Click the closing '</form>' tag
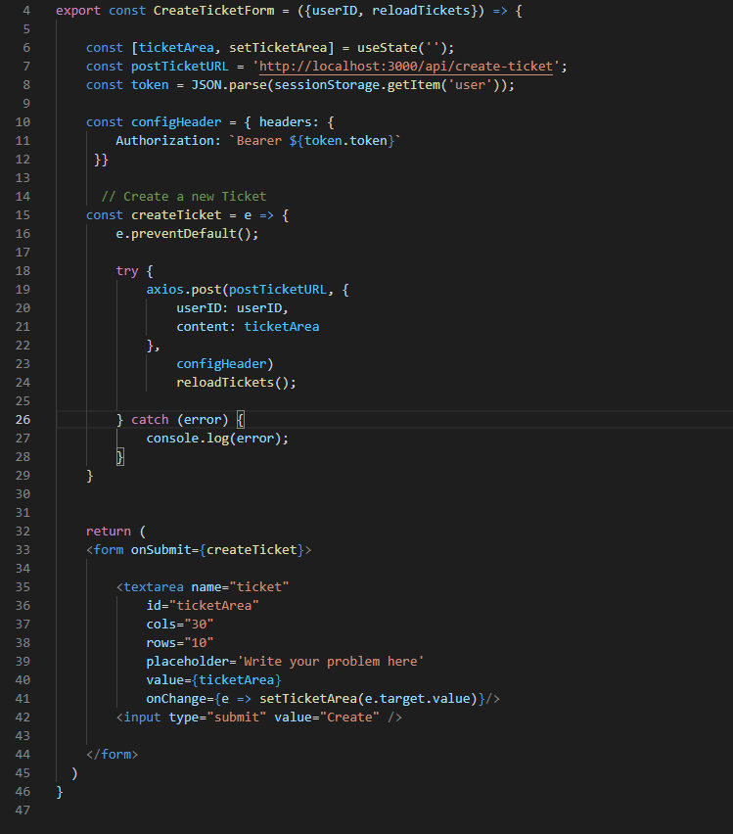This screenshot has height=834, width=733. tap(113, 755)
